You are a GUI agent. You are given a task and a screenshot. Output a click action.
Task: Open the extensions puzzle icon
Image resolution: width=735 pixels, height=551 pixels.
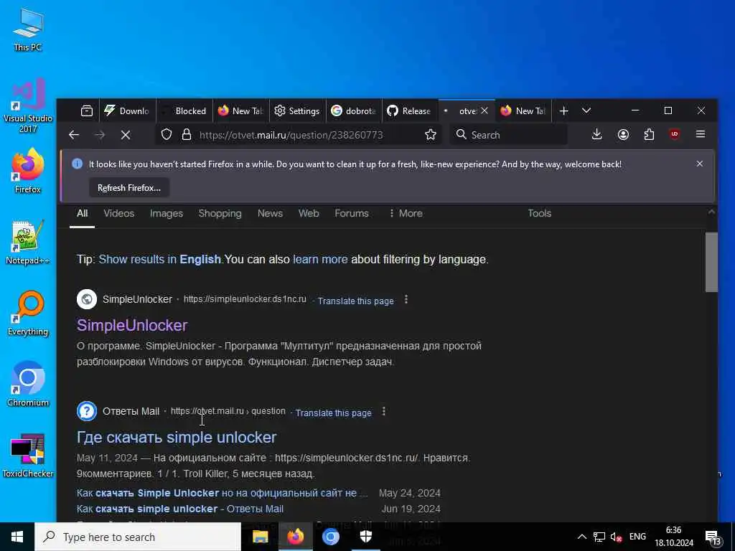pos(649,134)
